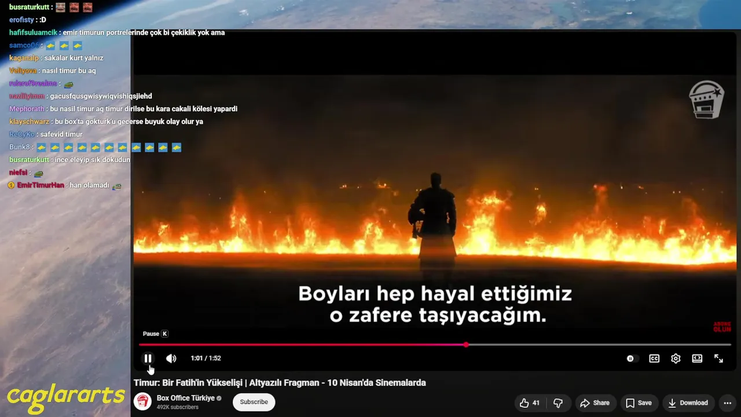
Task: Switch to theater mode
Action: [697, 359]
